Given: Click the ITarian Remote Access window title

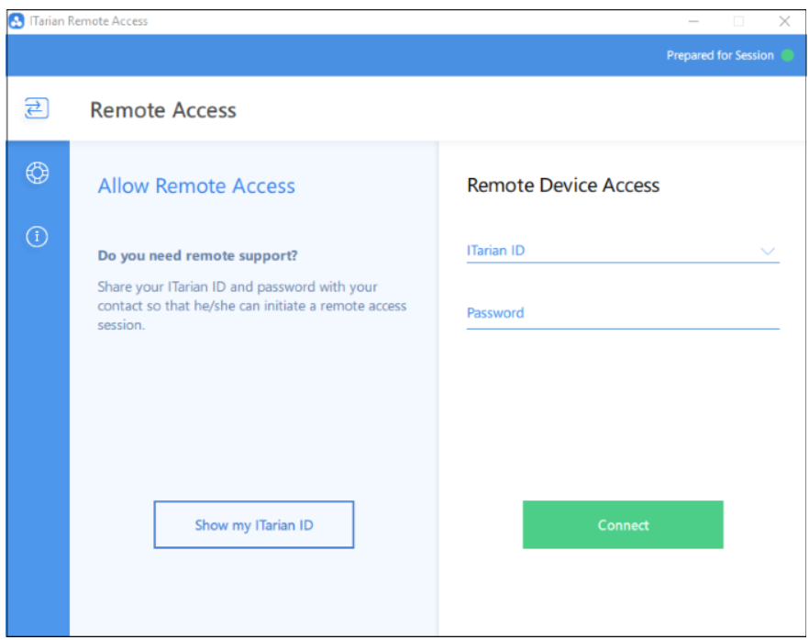Looking at the screenshot, I should coord(89,21).
